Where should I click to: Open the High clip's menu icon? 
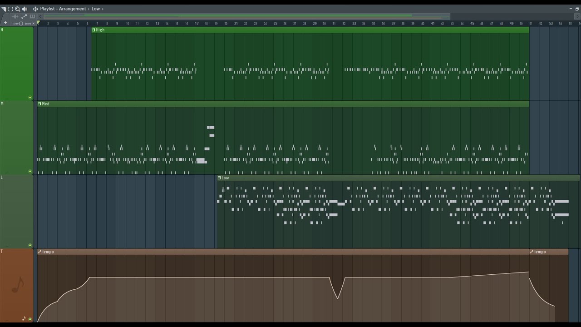click(x=94, y=30)
